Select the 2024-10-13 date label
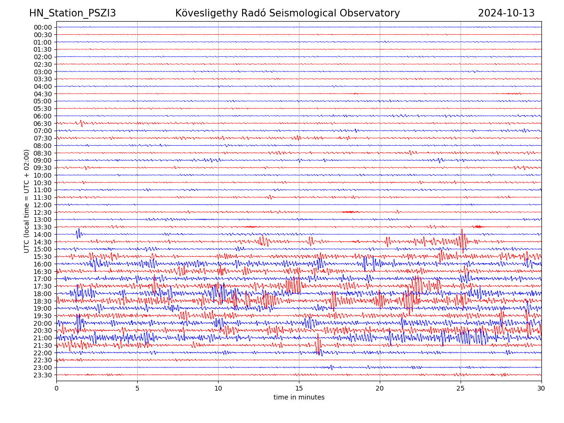 coord(506,13)
